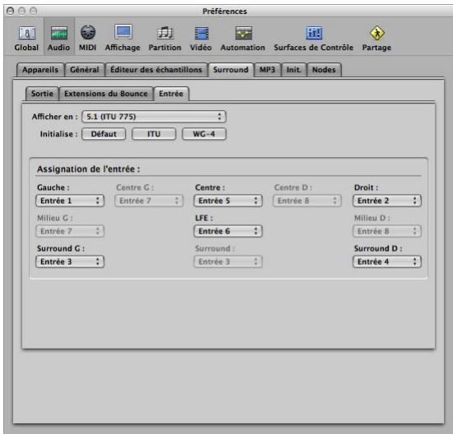Open the LFE input dropdown
Image resolution: width=453 pixels, height=434 pixels.
pos(228,231)
